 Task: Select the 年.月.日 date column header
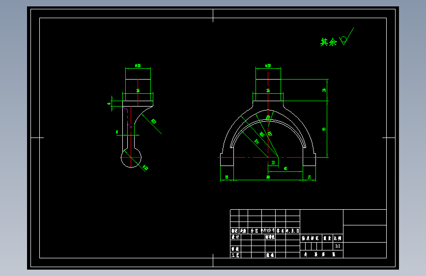(293, 231)
